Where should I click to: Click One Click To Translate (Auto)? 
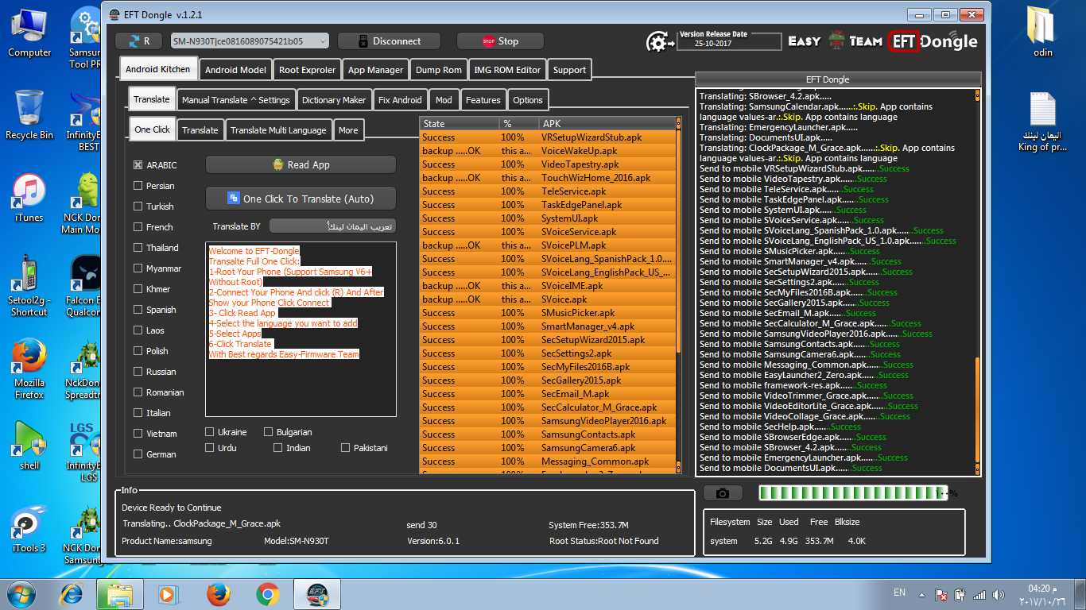click(x=301, y=199)
